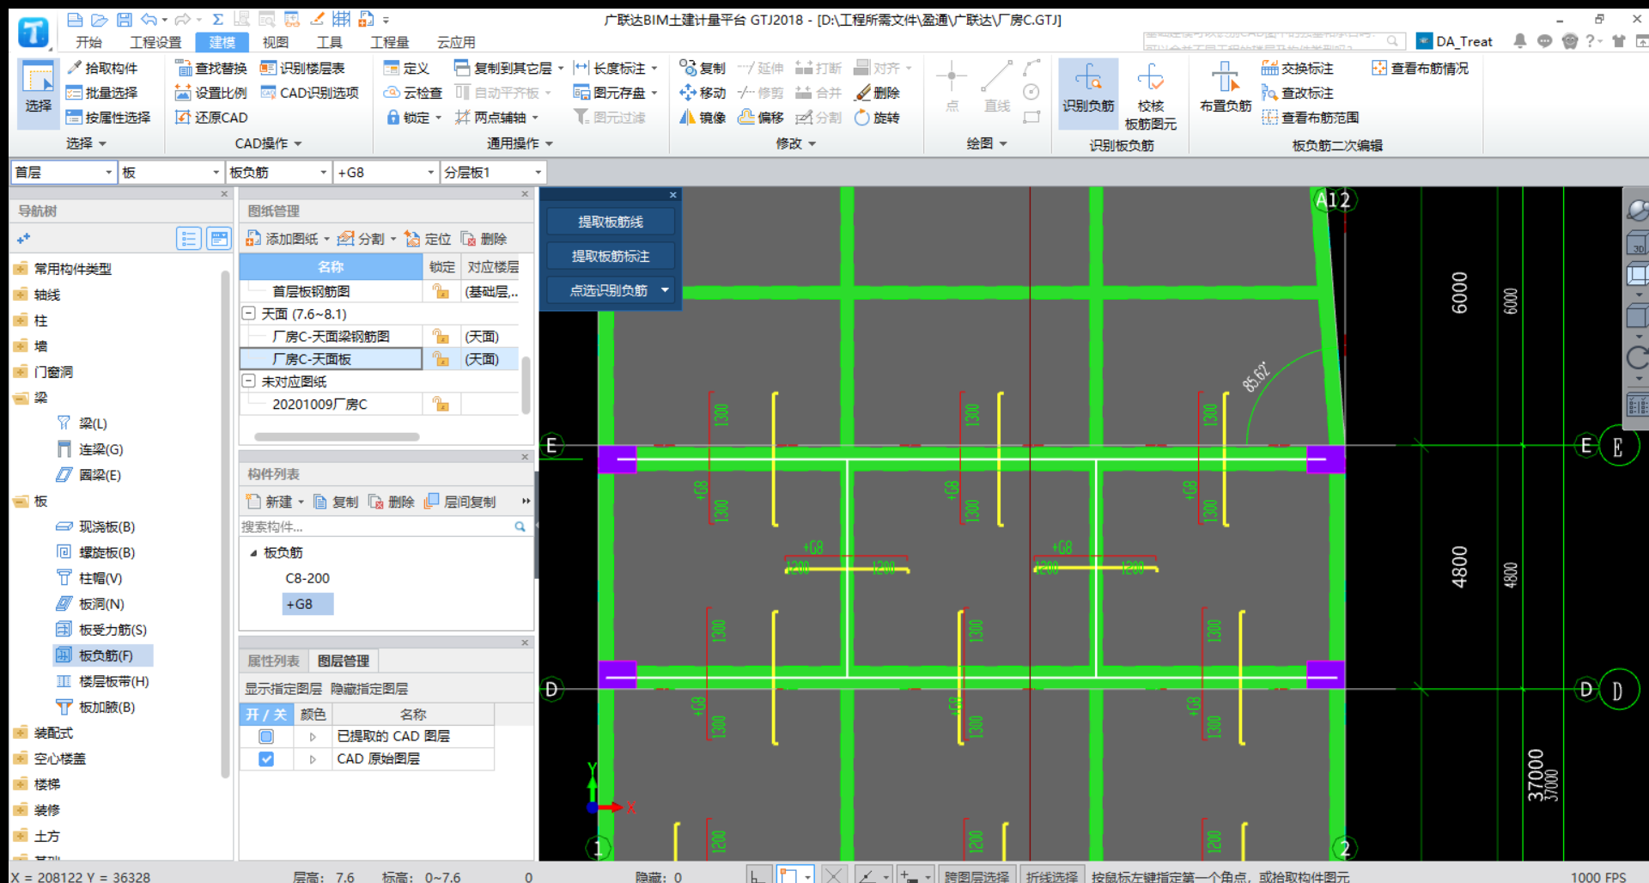Collapse the 未对应图纸 group

(249, 381)
